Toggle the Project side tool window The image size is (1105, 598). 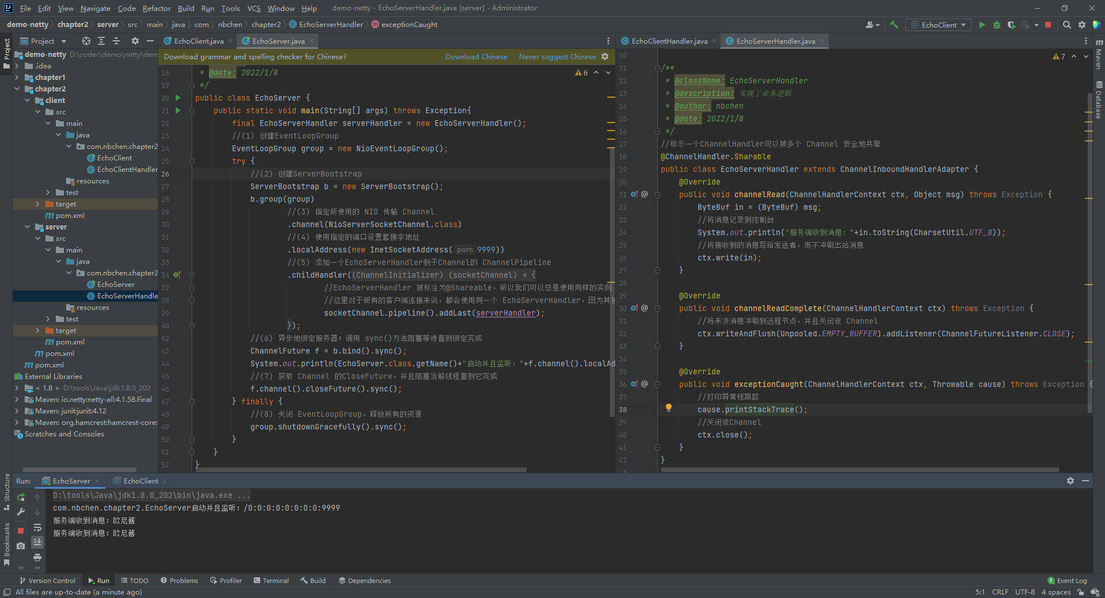coord(6,53)
